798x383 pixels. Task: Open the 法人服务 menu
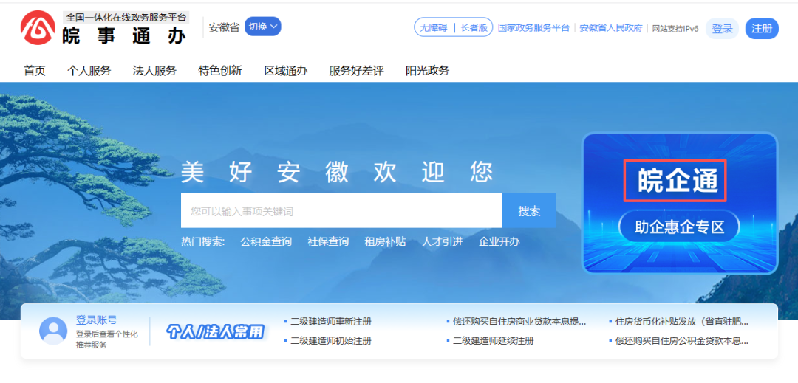click(154, 71)
